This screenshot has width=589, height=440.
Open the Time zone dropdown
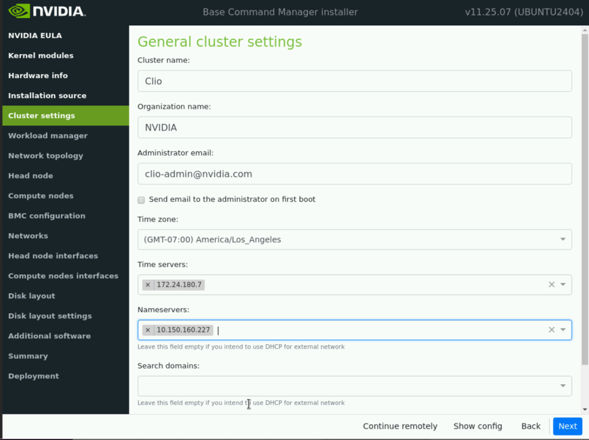(355, 239)
